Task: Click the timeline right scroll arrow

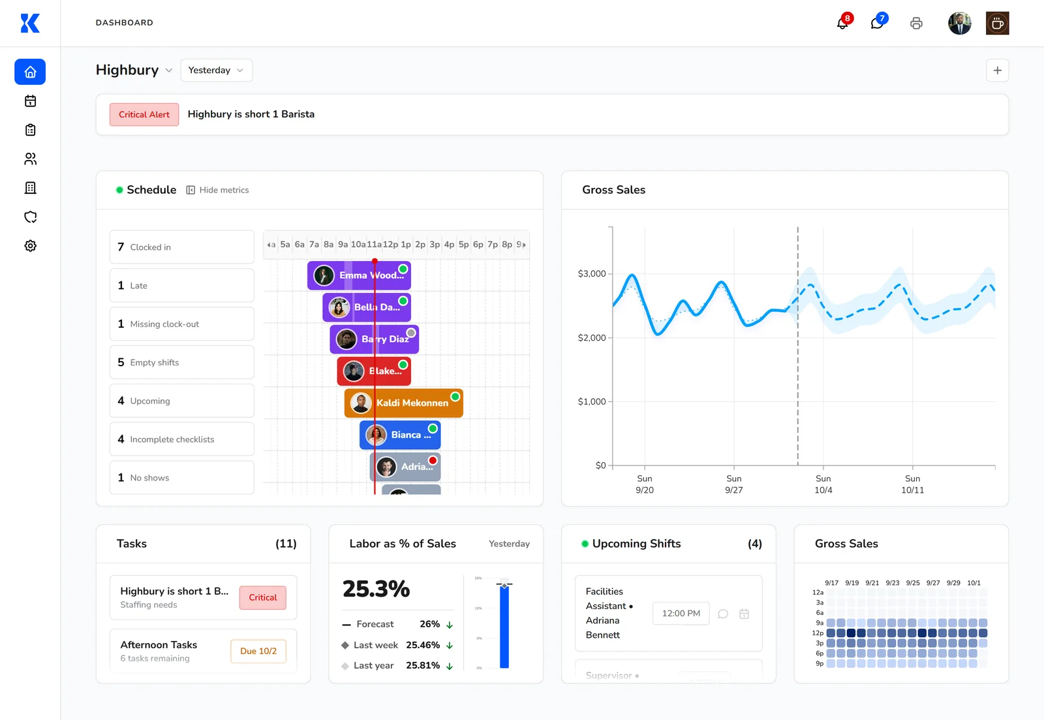Action: coord(523,245)
